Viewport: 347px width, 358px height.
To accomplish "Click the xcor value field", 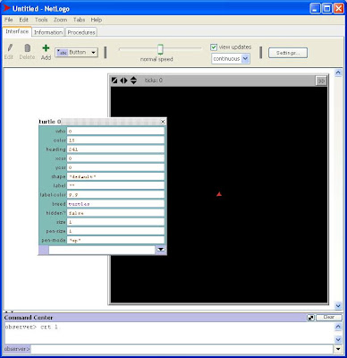I will [x=115, y=158].
